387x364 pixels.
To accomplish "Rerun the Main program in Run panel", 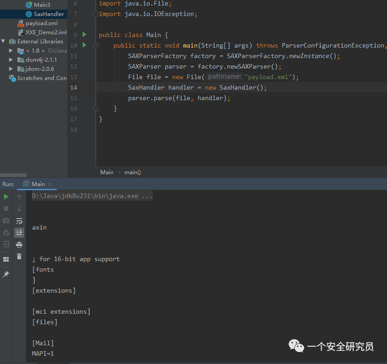I will pyautogui.click(x=6, y=197).
